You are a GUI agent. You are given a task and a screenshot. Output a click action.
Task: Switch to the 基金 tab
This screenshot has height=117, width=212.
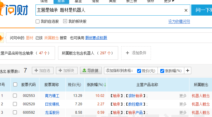coord(78,1)
